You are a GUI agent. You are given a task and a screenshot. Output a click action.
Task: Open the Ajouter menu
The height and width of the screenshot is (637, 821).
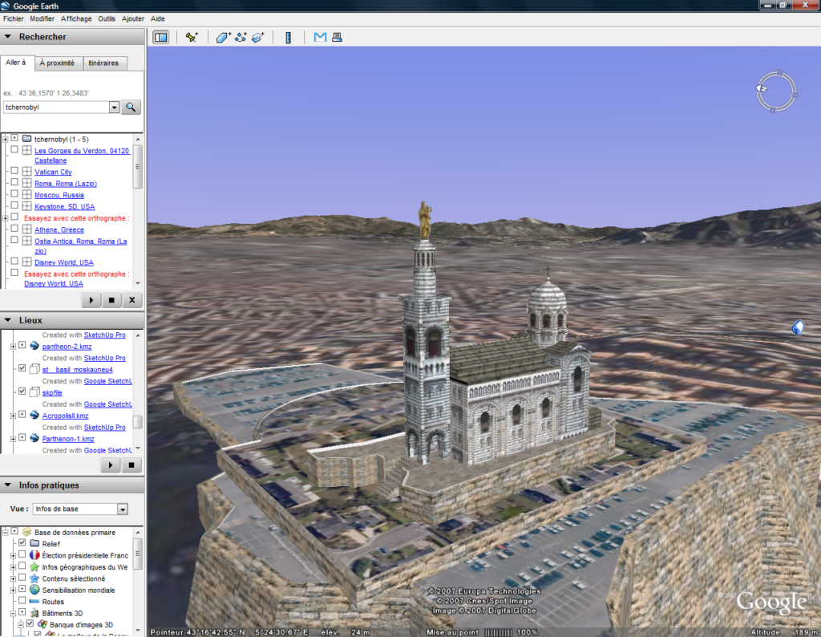(x=133, y=18)
